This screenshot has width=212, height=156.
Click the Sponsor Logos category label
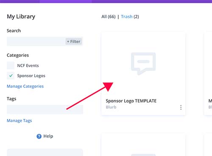coord(31,76)
